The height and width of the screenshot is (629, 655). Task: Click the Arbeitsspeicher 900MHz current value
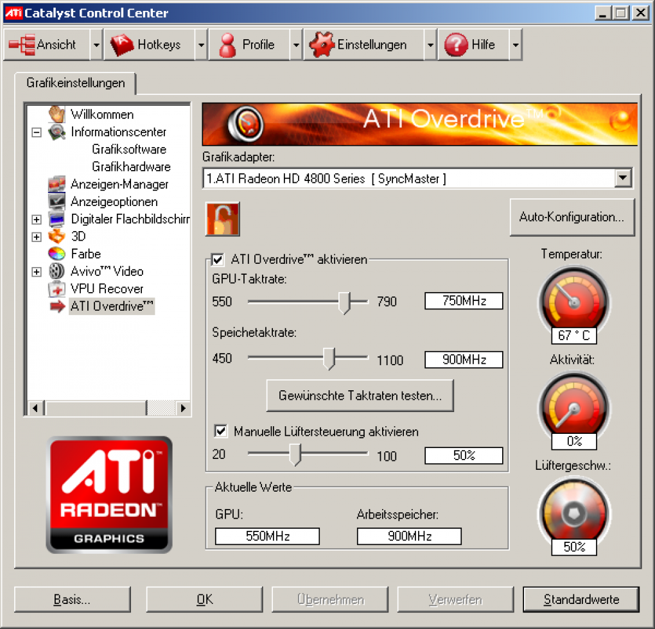click(409, 536)
